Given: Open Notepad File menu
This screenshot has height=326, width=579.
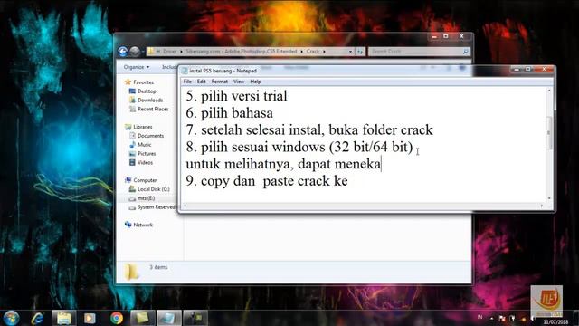Looking at the screenshot, I should pos(187,81).
